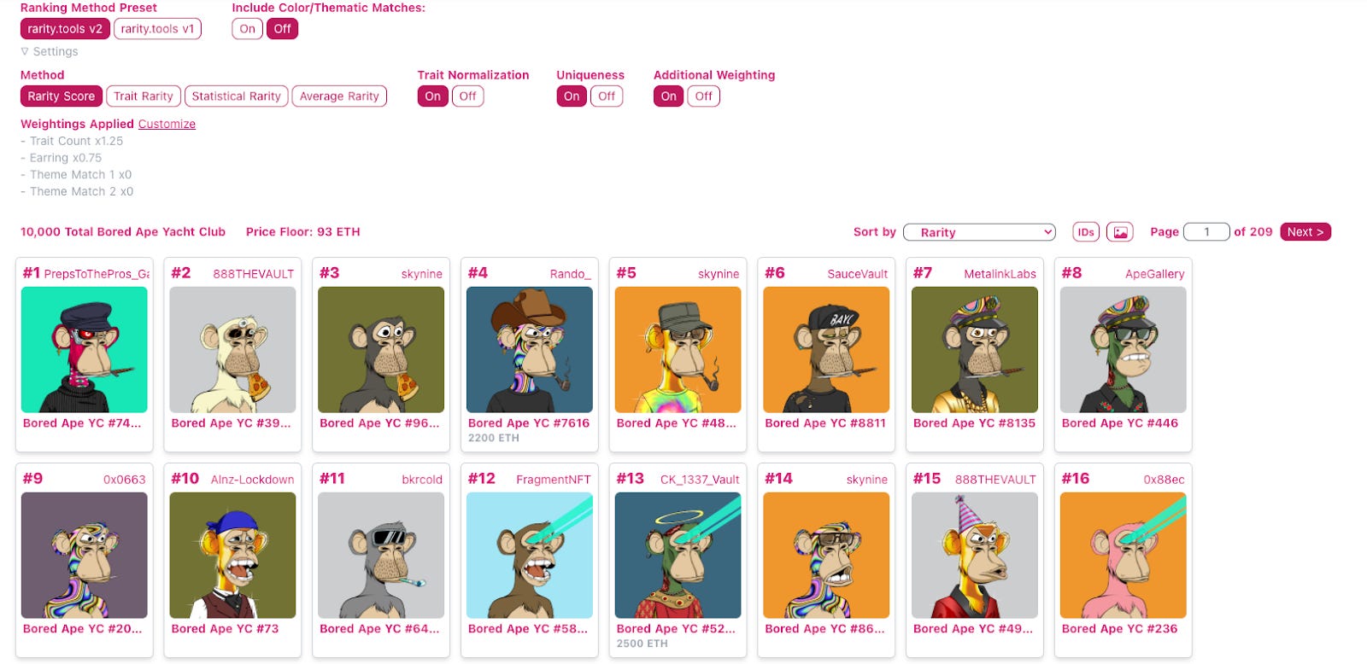Choose Trait Rarity method

tap(144, 96)
